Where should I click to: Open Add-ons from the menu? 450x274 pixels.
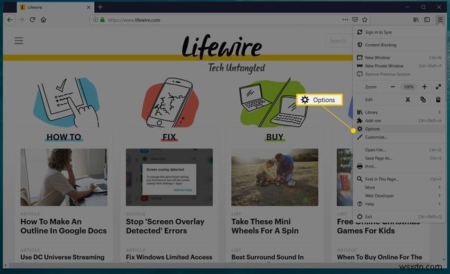399,120
